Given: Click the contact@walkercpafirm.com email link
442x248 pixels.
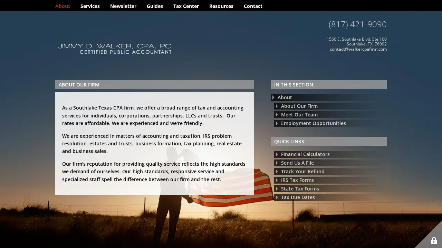Looking at the screenshot, I should [358, 49].
